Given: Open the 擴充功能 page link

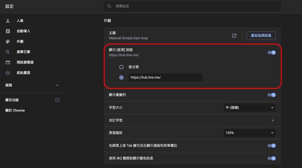Looking at the screenshot, I should click(x=12, y=100).
